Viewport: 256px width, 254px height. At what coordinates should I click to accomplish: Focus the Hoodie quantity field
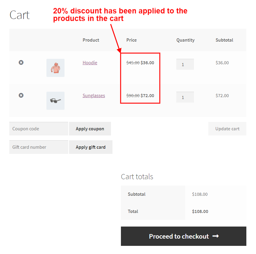point(185,64)
